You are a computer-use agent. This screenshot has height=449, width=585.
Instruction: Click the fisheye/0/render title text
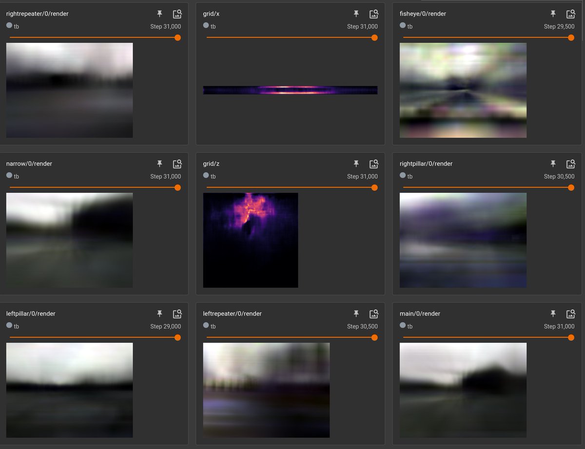[423, 14]
